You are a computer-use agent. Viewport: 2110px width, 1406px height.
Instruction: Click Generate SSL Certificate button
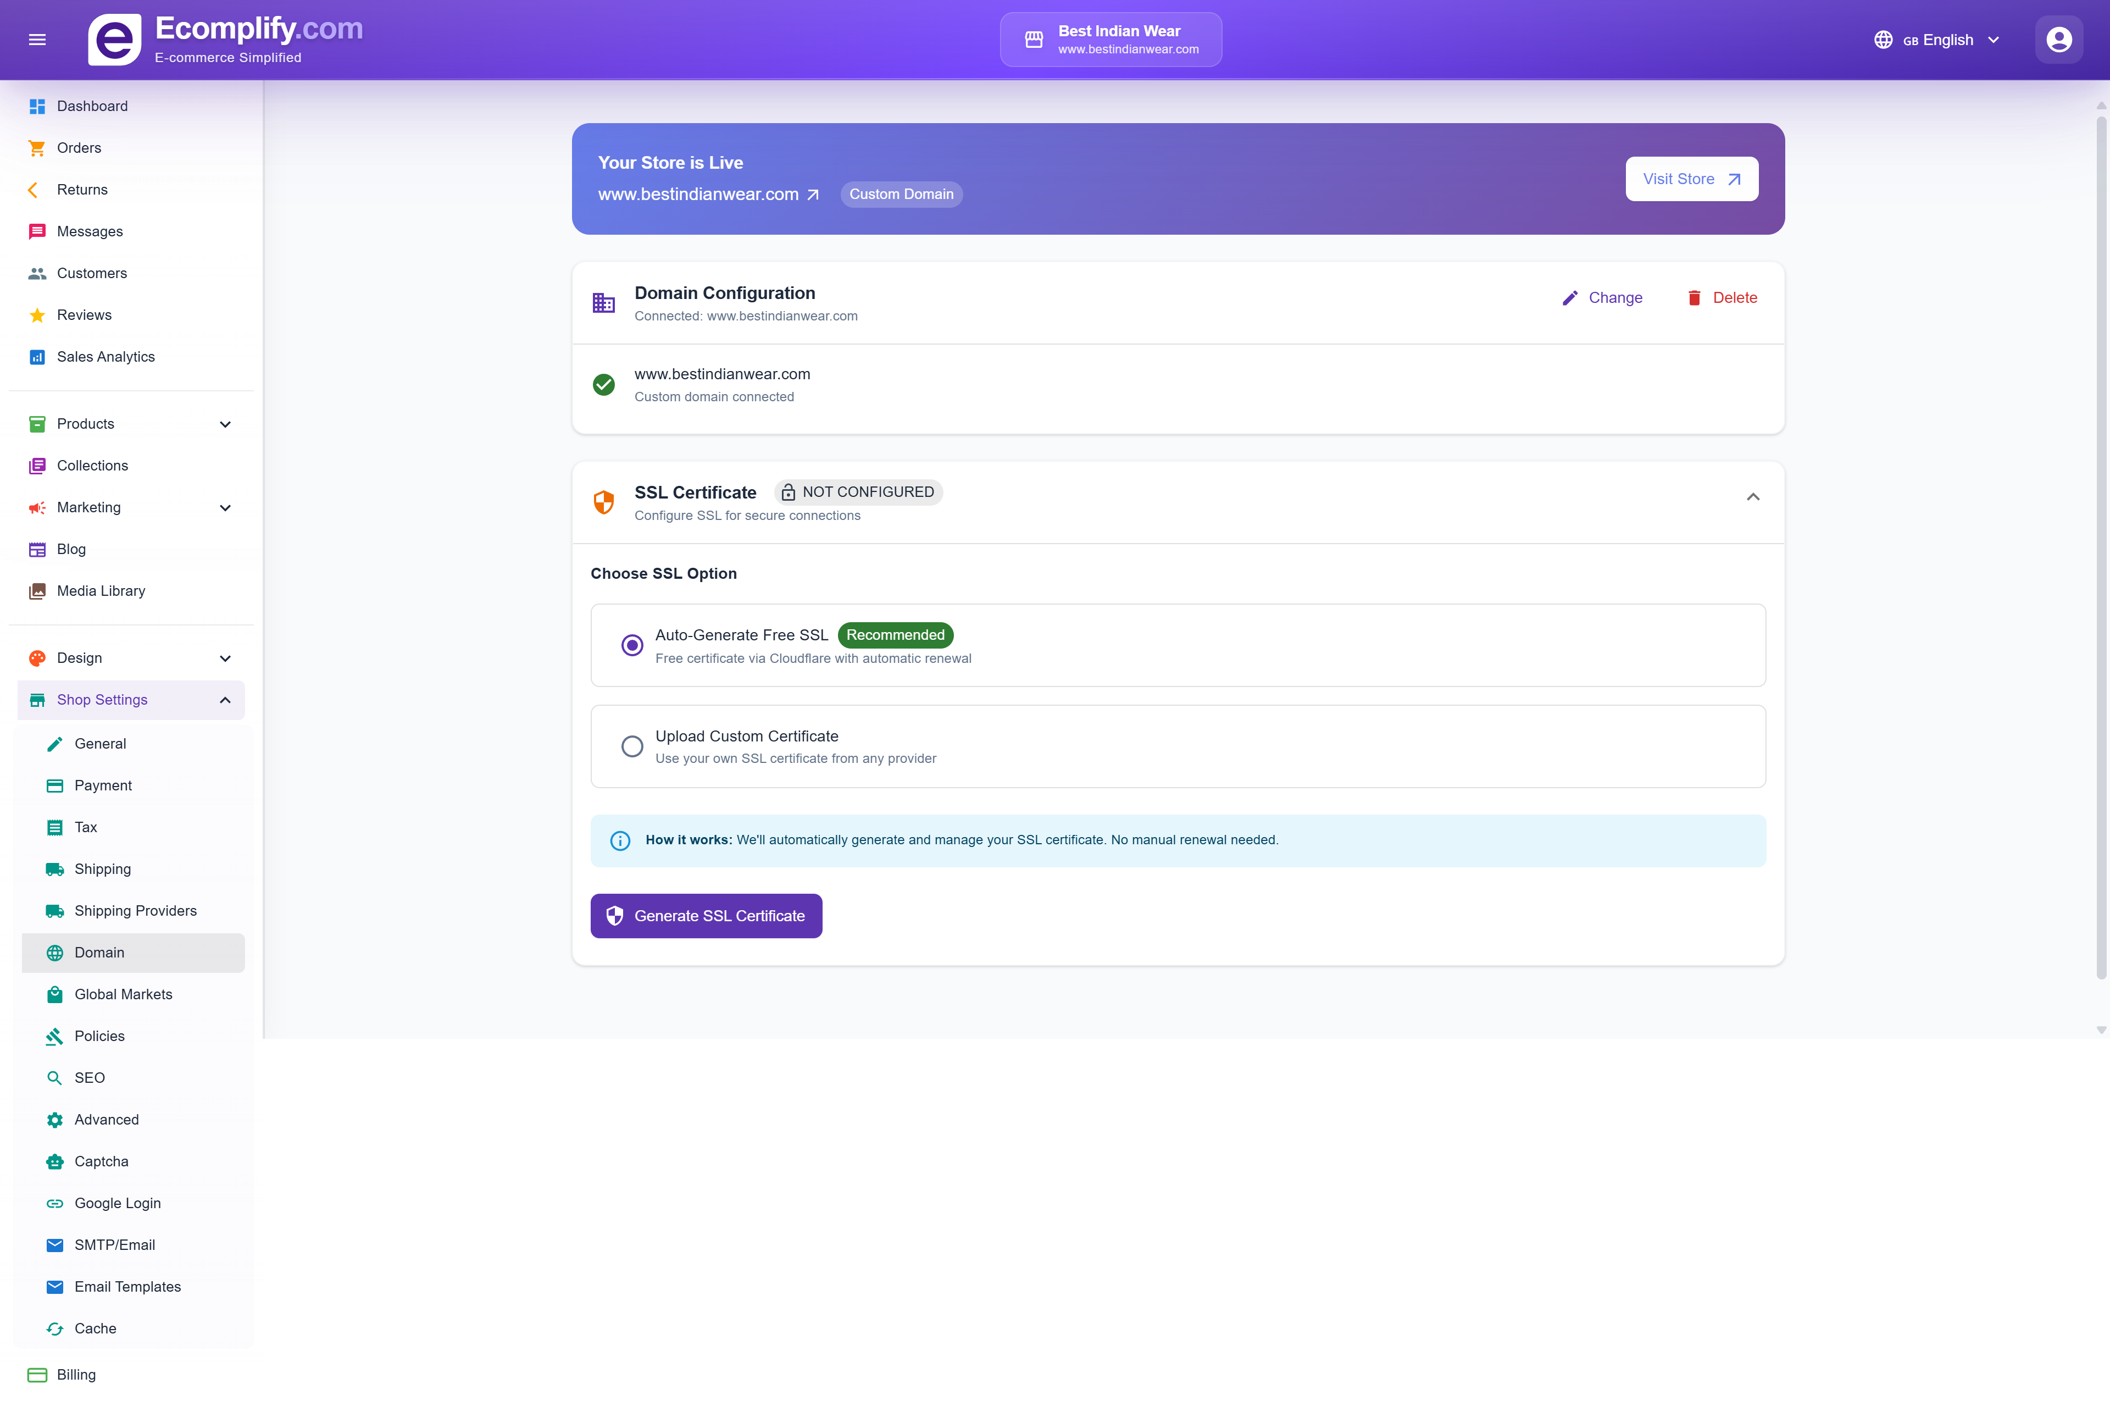point(706,916)
